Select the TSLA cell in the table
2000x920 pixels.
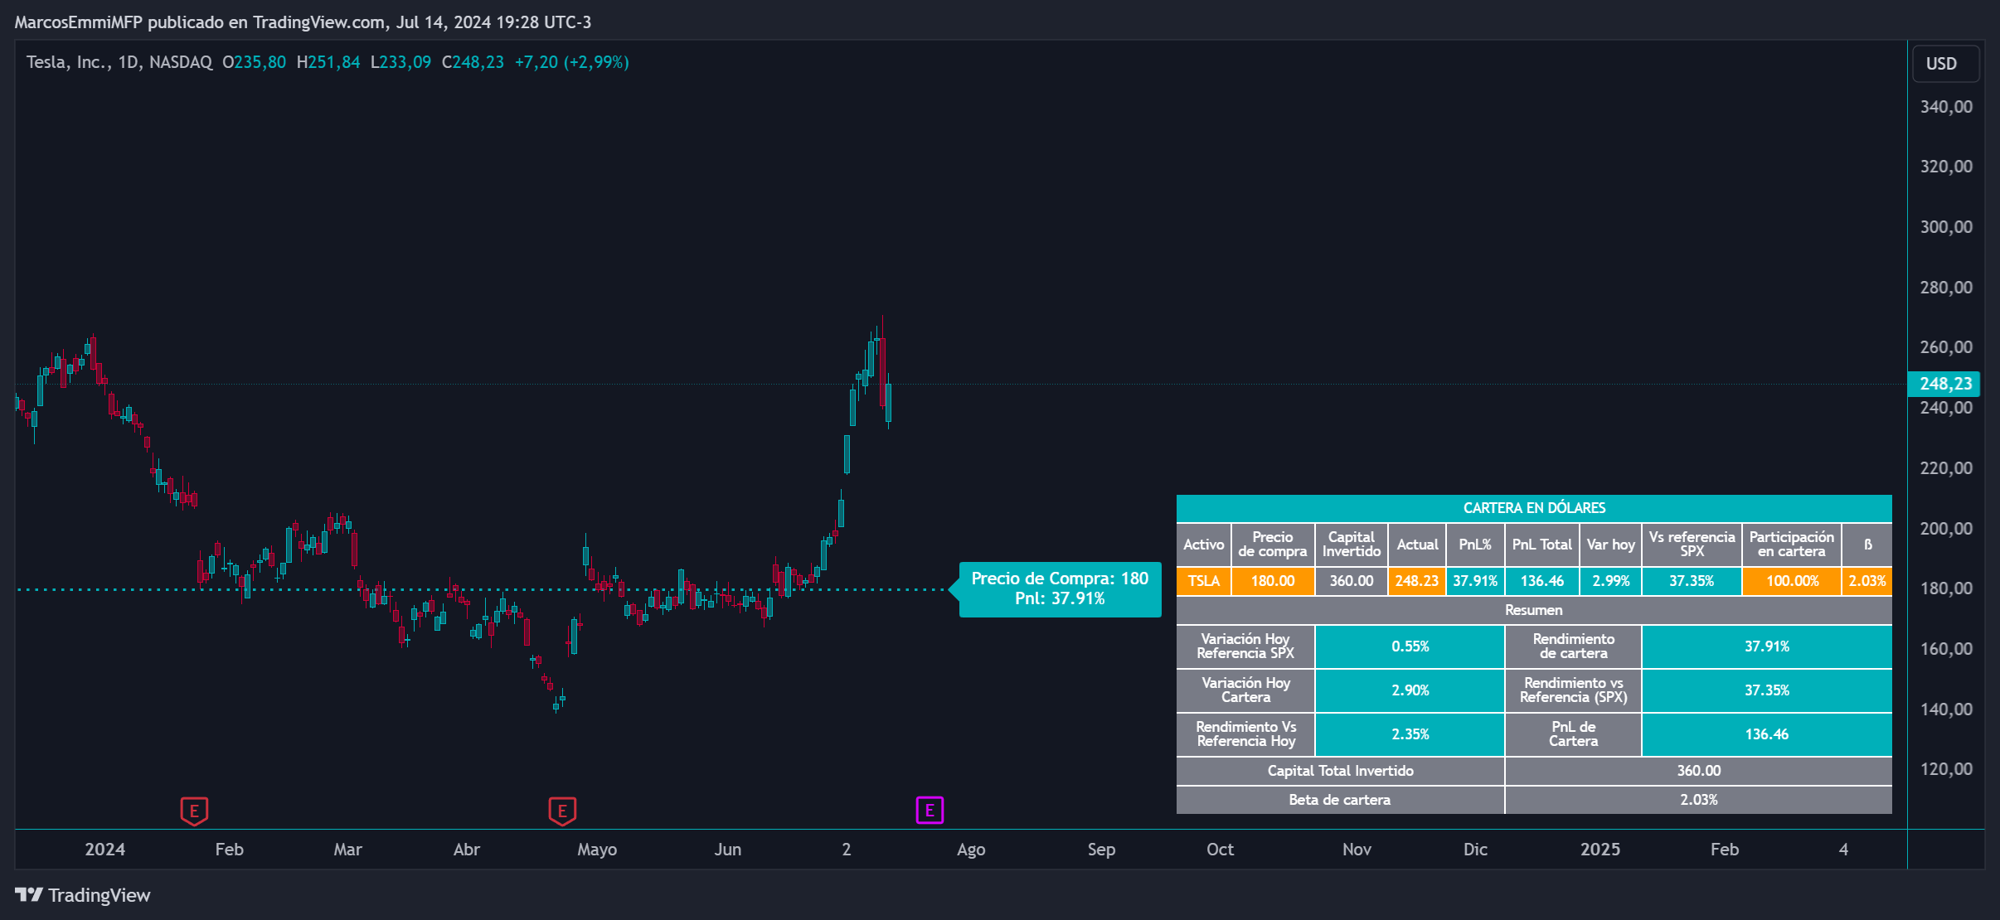point(1203,581)
